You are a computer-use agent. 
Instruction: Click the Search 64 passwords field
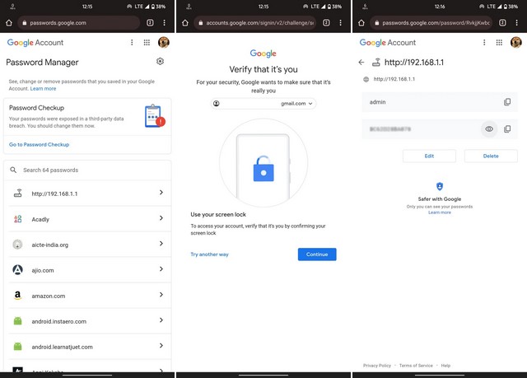[87, 170]
